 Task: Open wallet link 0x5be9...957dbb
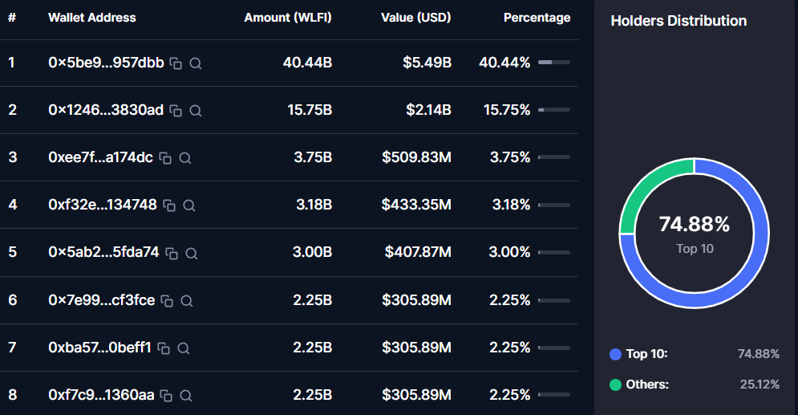(106, 63)
